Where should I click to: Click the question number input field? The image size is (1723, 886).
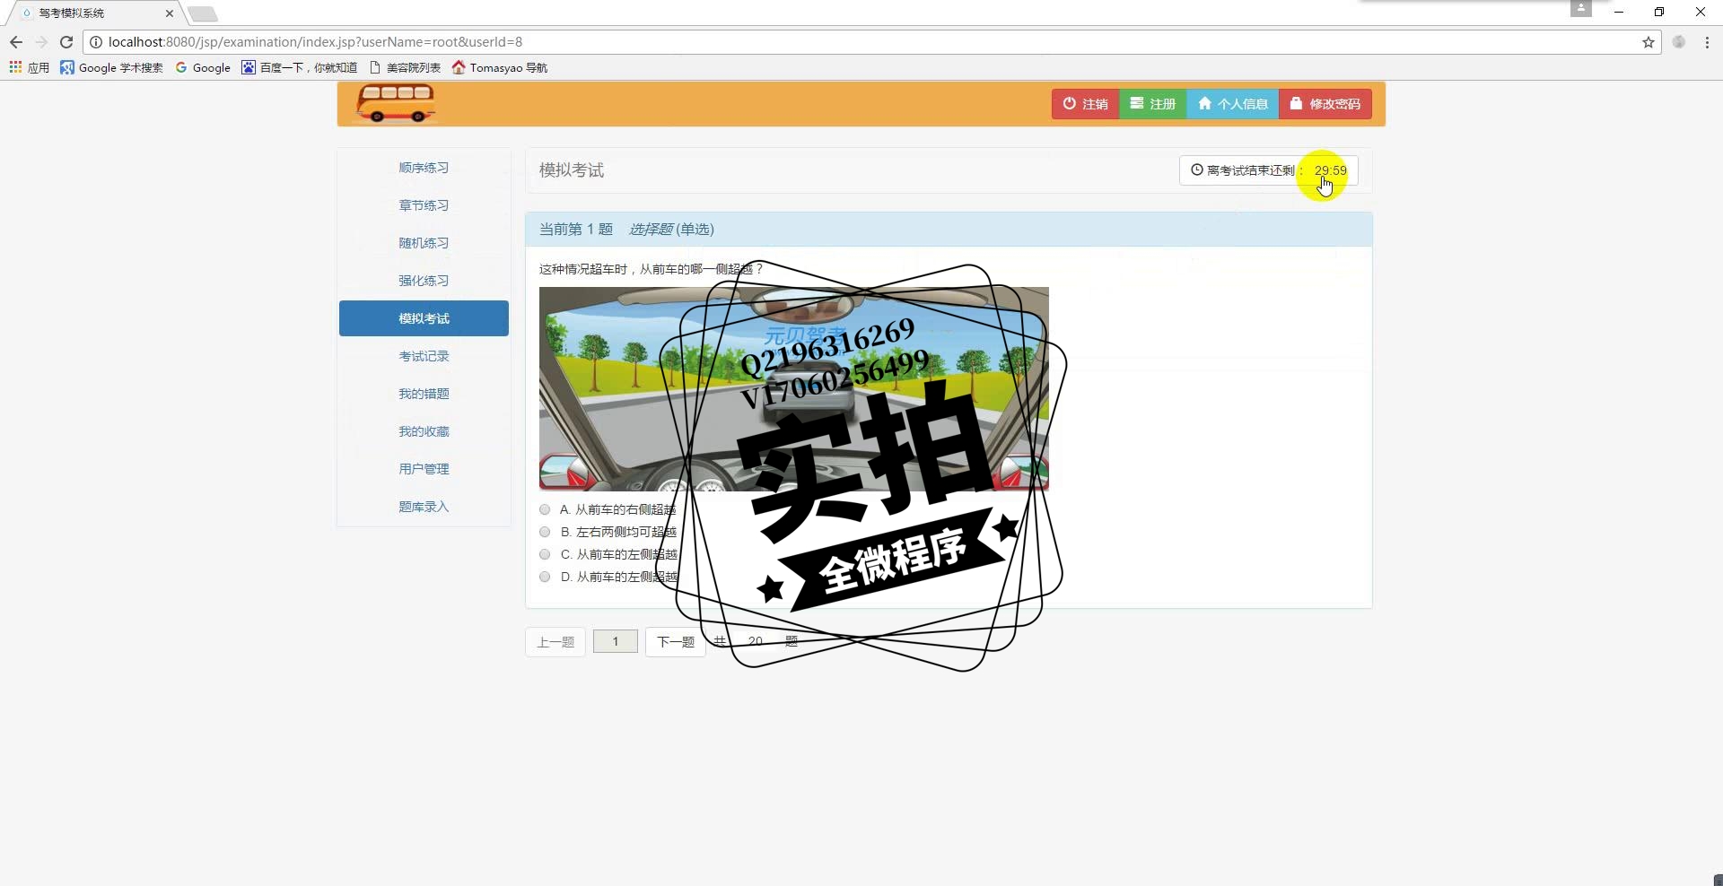[616, 641]
